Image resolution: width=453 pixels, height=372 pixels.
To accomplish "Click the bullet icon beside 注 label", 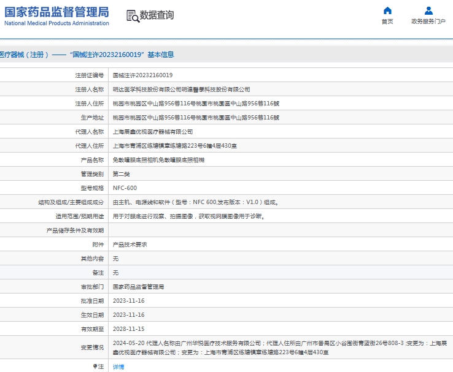I will click(x=95, y=366).
